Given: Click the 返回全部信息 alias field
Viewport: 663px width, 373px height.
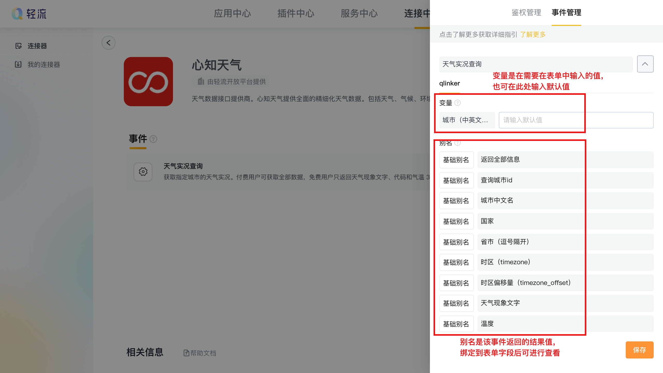Looking at the screenshot, I should point(565,160).
